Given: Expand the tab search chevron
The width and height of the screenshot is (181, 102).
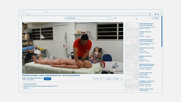Looking at the screenshot, I should 161,11.
